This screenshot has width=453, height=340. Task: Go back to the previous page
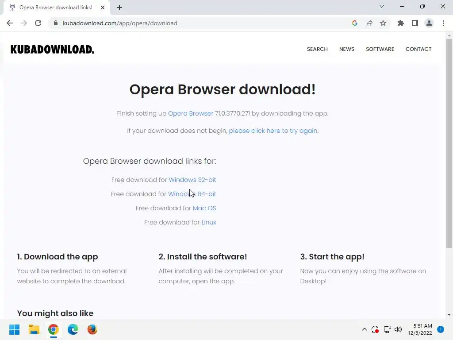click(x=10, y=23)
